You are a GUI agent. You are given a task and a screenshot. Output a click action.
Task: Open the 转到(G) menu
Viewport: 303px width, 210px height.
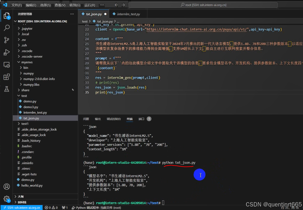(x=75, y=5)
